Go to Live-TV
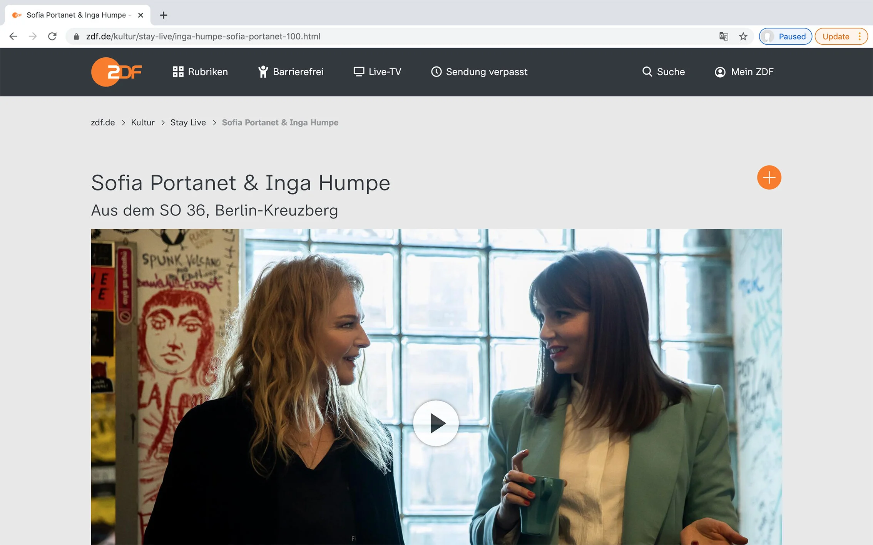Viewport: 873px width, 545px height. [x=377, y=72]
